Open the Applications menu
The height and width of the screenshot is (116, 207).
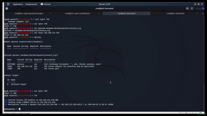tap(18, 4)
